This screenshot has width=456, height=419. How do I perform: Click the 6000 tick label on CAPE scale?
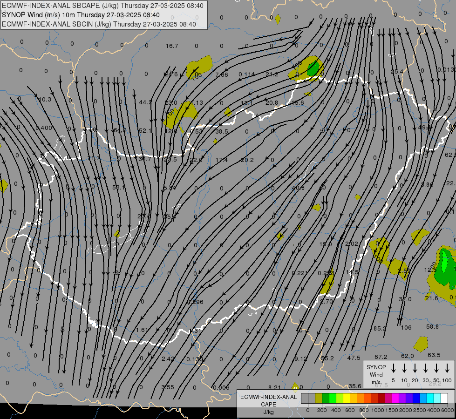pyautogui.click(x=448, y=410)
